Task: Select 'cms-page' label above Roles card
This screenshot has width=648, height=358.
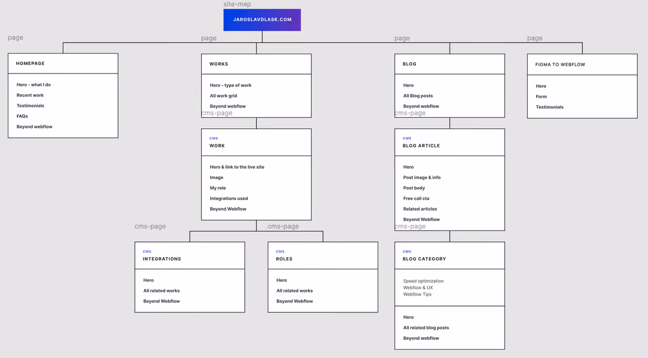Action: click(x=283, y=226)
